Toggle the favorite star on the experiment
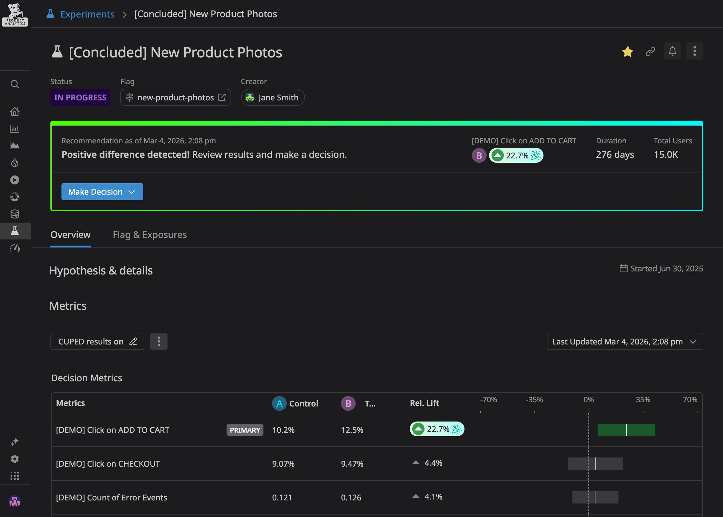The height and width of the screenshot is (517, 723). 627,51
